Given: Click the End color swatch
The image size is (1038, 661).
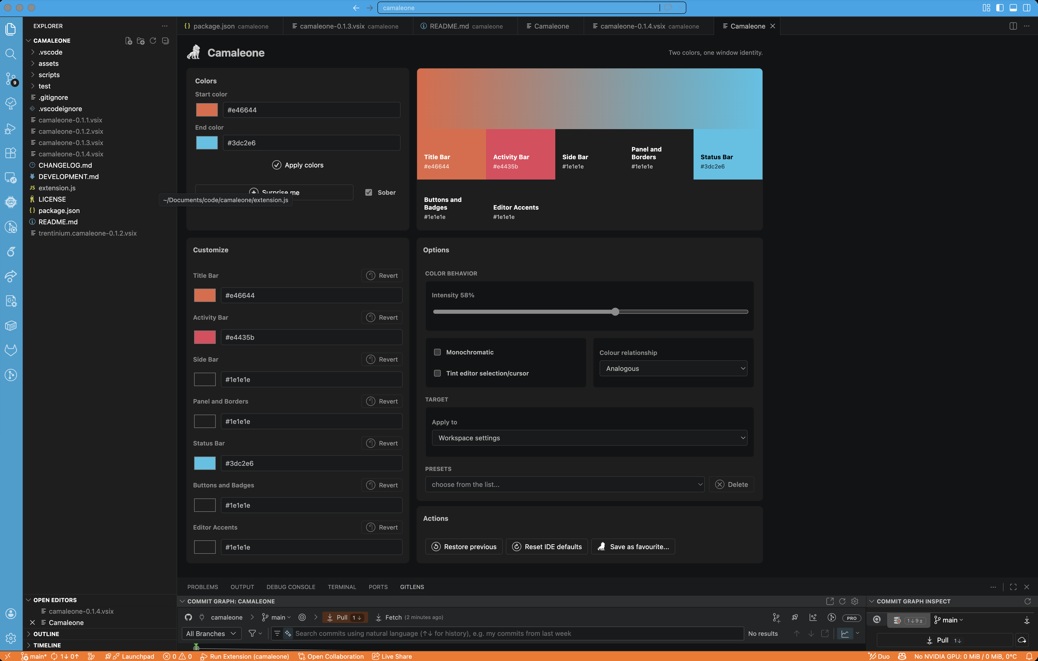Looking at the screenshot, I should [x=207, y=142].
